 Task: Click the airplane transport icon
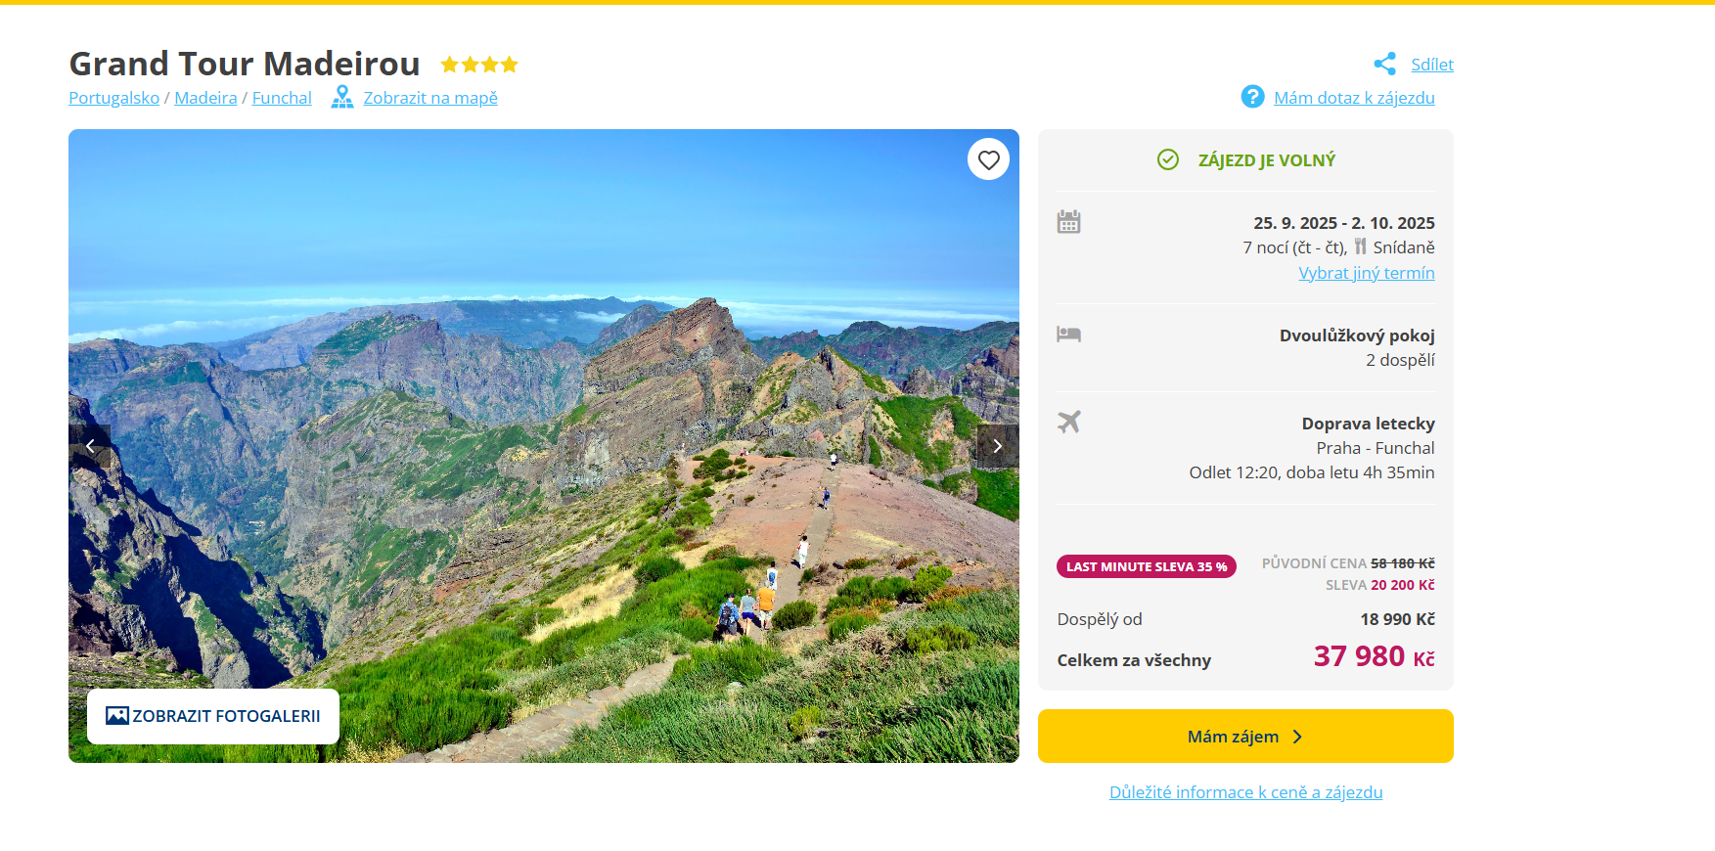click(x=1068, y=422)
